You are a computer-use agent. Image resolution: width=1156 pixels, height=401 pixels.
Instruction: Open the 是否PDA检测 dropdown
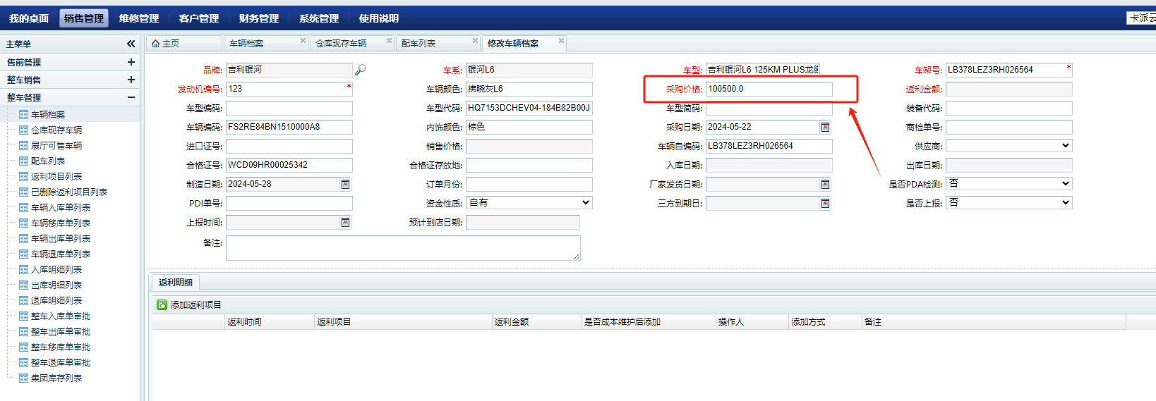click(1065, 183)
